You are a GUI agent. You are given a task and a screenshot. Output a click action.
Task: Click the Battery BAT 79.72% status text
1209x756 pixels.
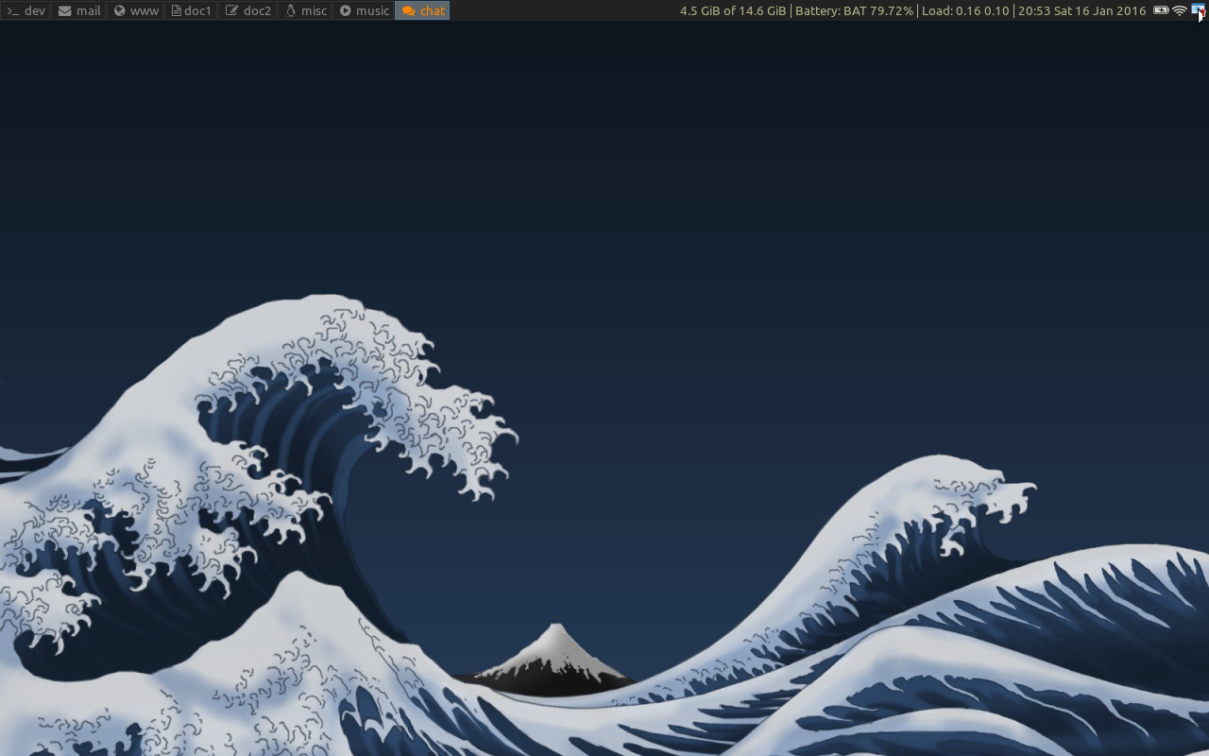[x=854, y=10]
